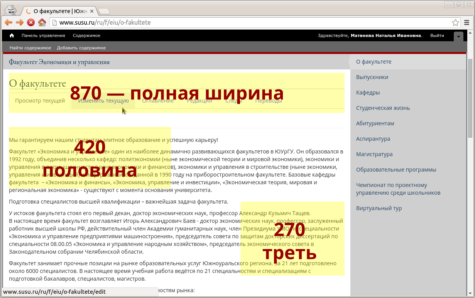475x298 pixels.
Task: Stop page loading with red X button
Action: [31, 22]
